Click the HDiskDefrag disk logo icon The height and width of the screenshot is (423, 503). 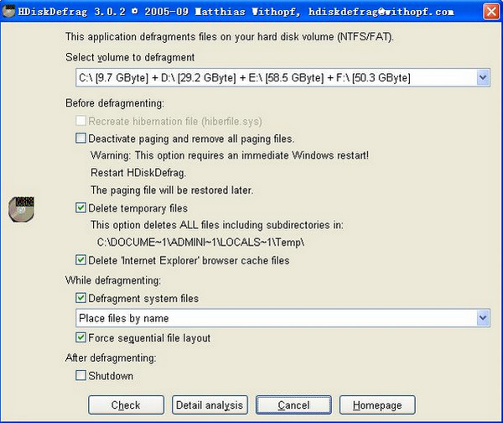point(21,209)
